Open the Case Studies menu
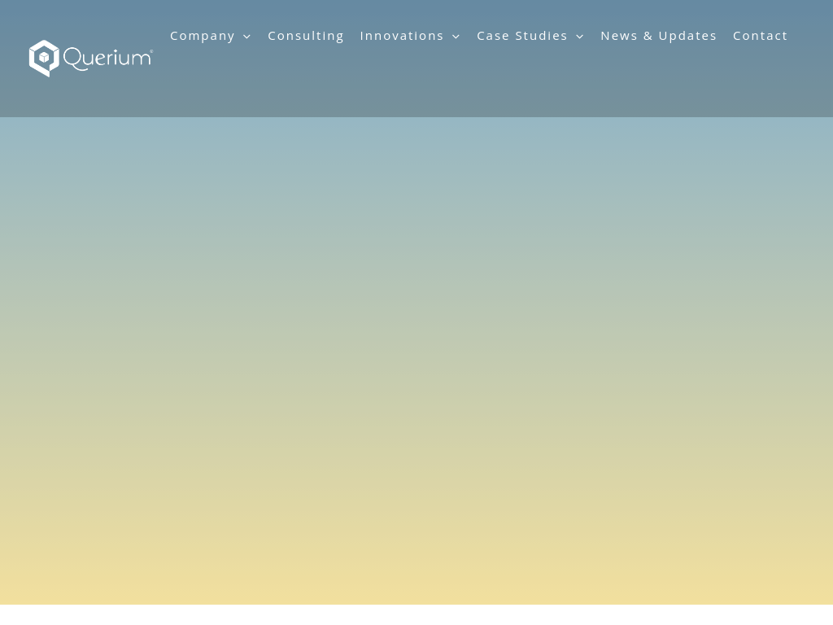833x625 pixels. [522, 36]
